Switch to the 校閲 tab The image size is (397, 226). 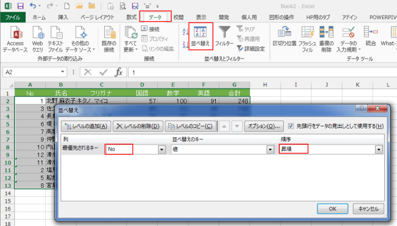[178, 17]
